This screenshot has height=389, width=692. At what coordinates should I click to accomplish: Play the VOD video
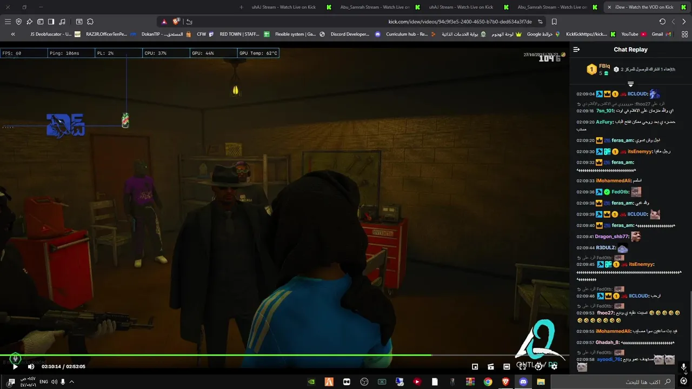[15, 366]
